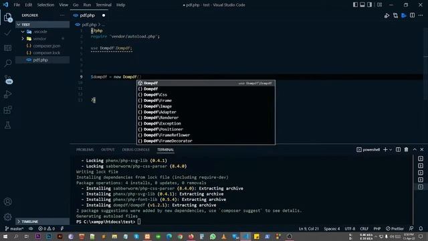Open the Manage gear icon

click(7, 217)
